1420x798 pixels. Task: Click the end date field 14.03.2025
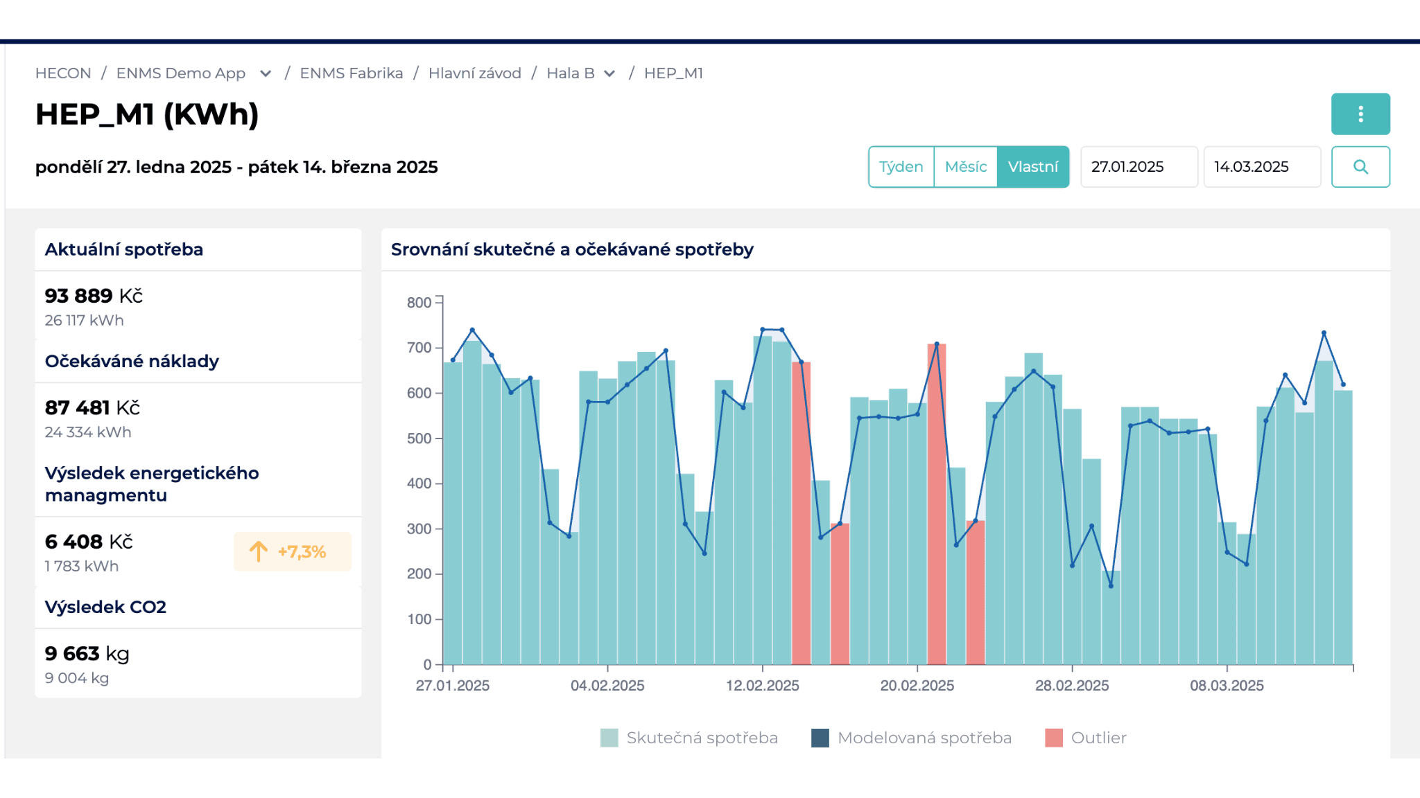coord(1263,167)
